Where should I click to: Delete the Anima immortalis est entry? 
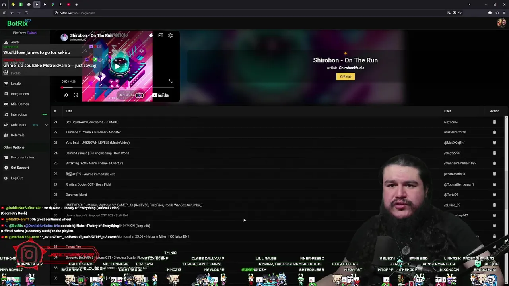click(x=495, y=174)
